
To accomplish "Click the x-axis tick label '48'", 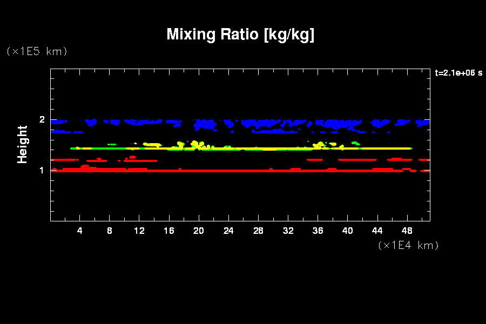I will point(407,231).
